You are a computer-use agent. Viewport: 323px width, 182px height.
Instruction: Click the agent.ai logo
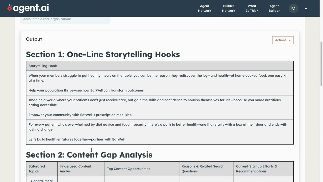(x=28, y=8)
